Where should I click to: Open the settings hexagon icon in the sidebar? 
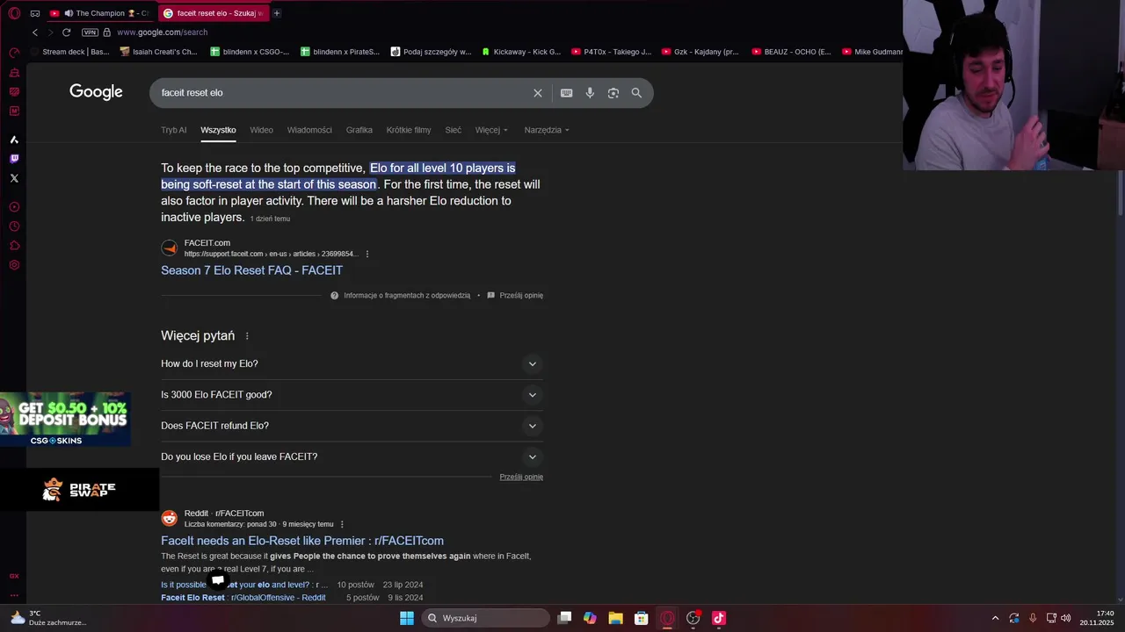click(14, 265)
